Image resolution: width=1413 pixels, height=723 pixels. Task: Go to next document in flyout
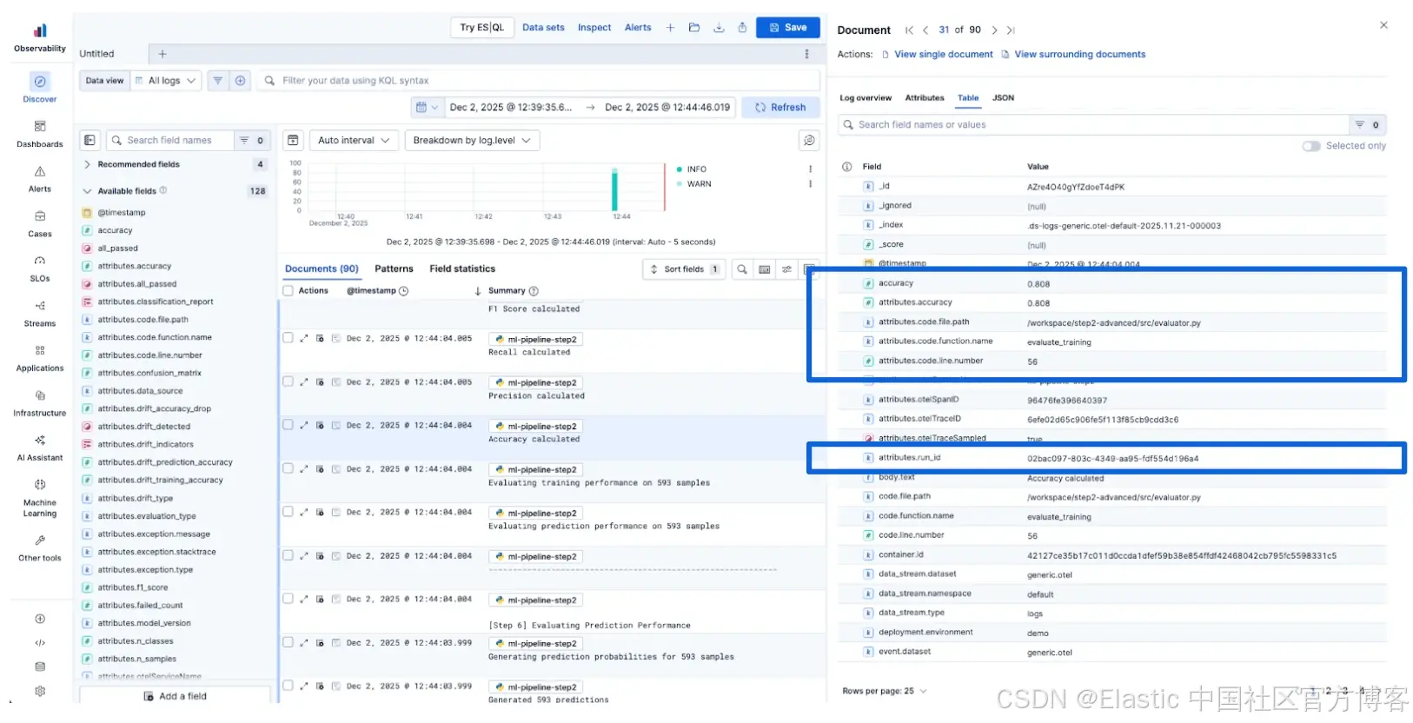[x=994, y=30]
